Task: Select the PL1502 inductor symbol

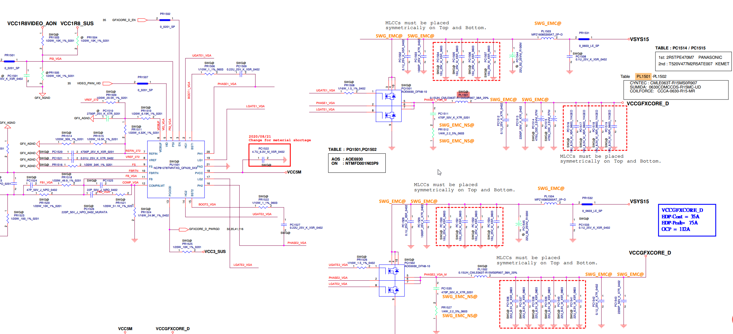Action: [480, 276]
